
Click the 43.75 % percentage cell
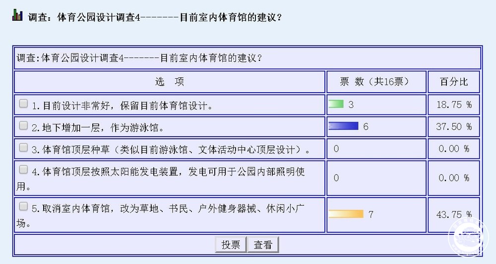click(454, 215)
